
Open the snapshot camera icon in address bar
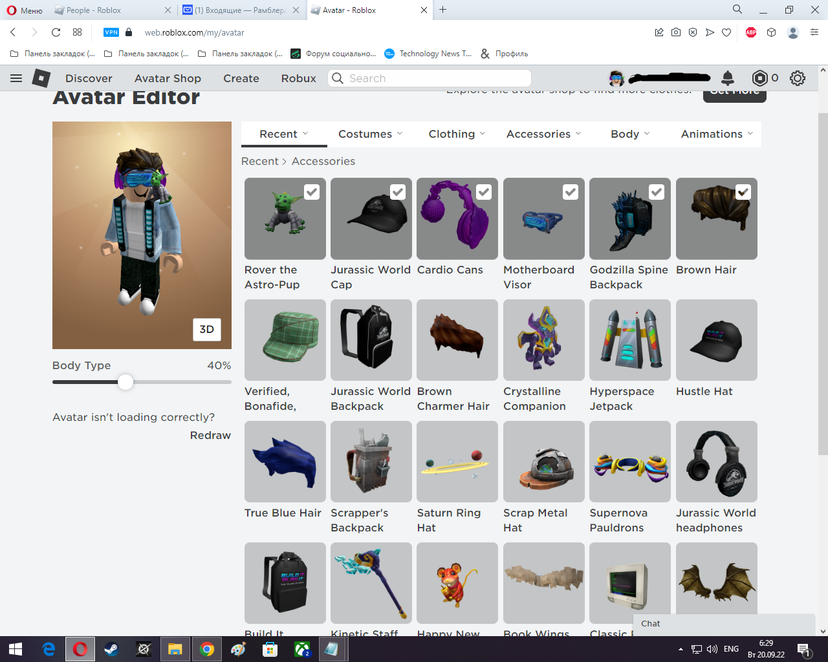tap(676, 32)
